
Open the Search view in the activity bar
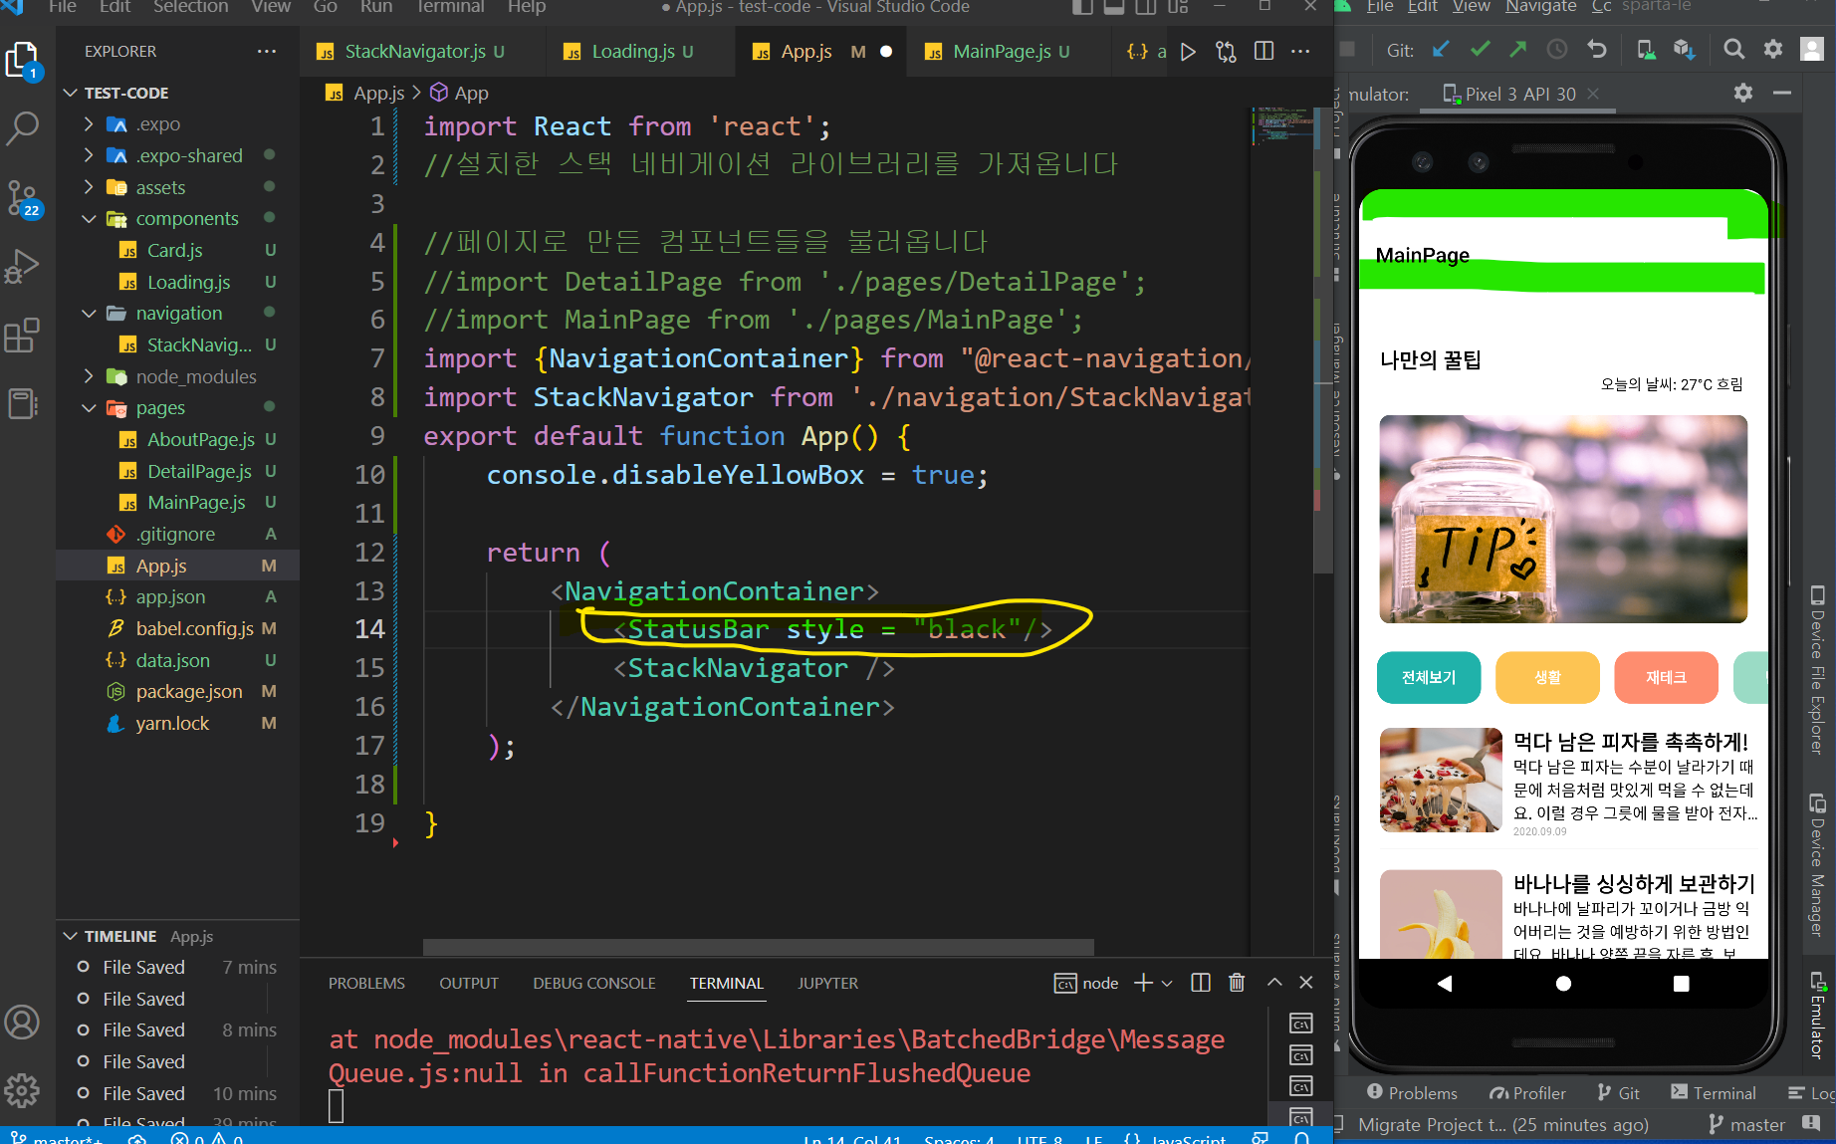[x=22, y=128]
